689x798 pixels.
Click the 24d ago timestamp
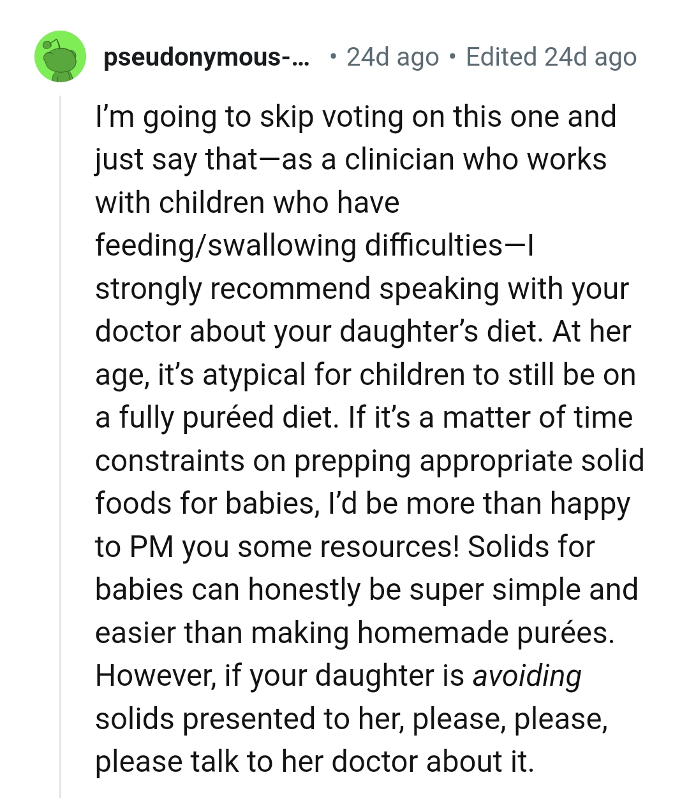click(392, 57)
